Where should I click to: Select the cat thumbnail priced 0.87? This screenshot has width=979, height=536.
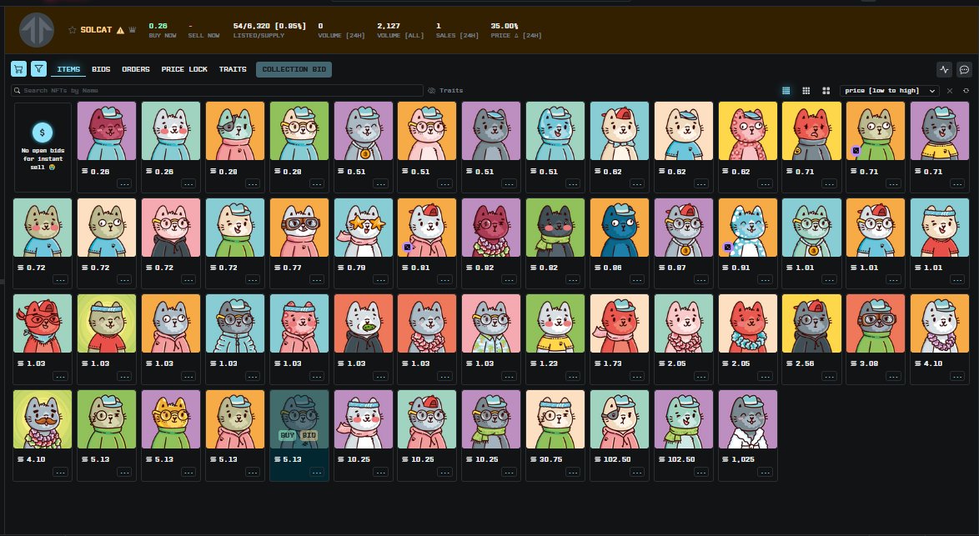coord(684,228)
